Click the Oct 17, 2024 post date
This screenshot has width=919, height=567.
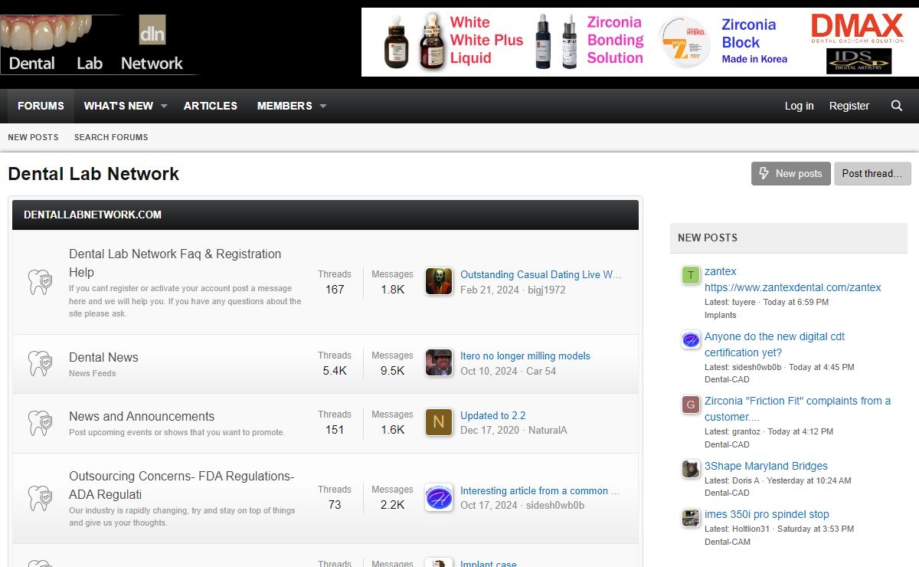coord(489,506)
